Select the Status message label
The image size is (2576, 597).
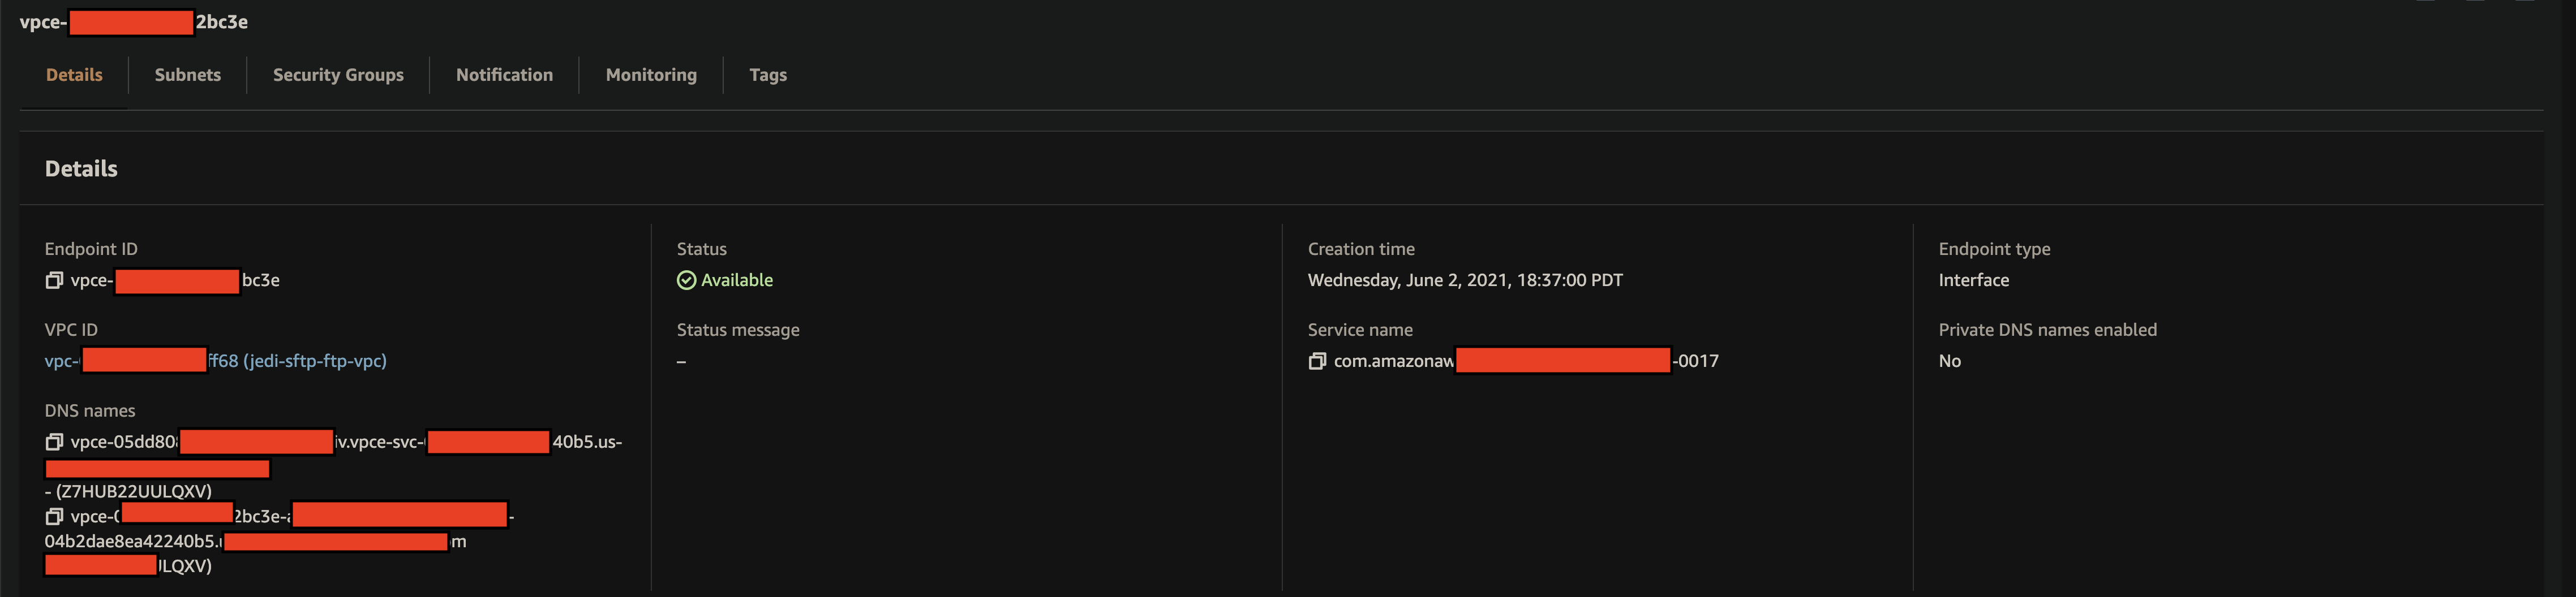point(738,331)
